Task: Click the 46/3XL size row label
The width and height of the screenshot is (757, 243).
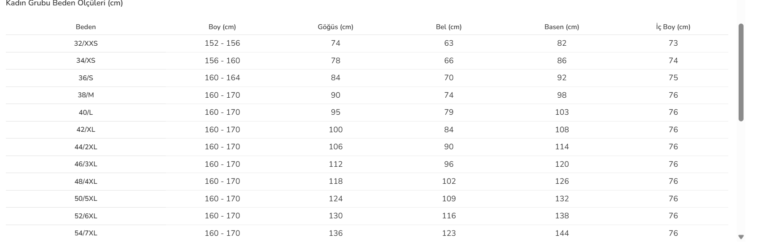Action: tap(86, 164)
